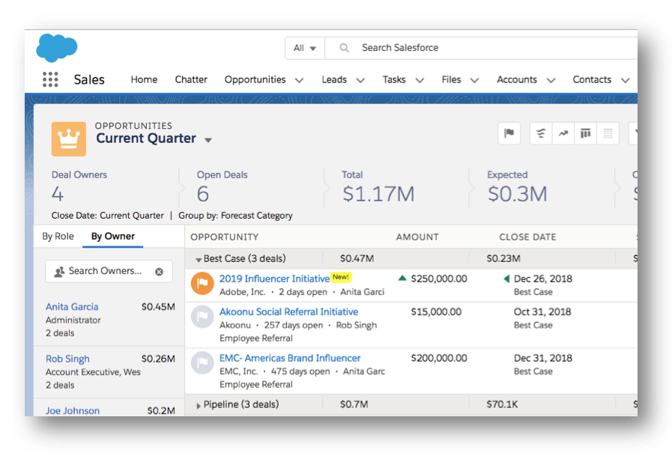672x456 pixels.
Task: Open the Current Quarter list view dropdown
Action: [208, 140]
